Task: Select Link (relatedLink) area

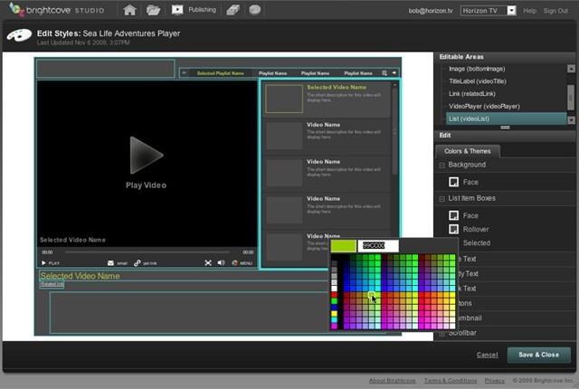Action: click(472, 94)
